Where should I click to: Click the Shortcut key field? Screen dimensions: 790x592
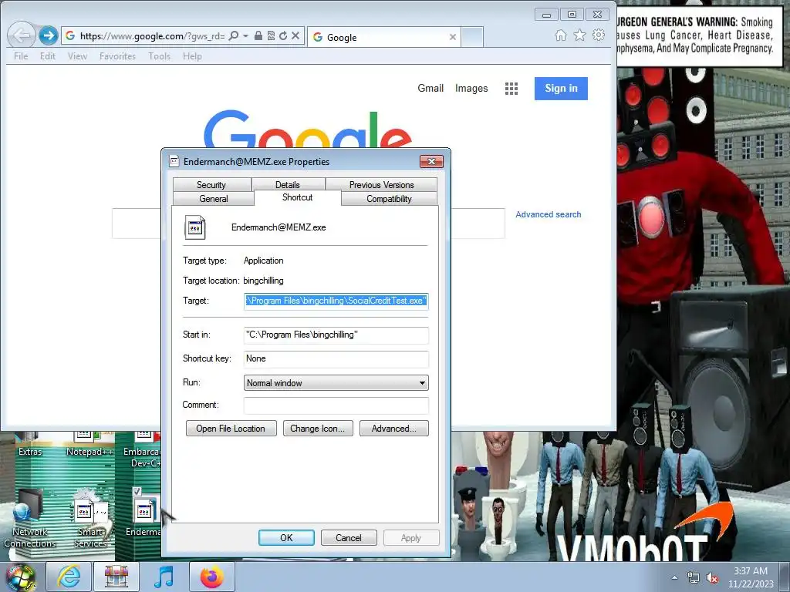click(x=336, y=358)
